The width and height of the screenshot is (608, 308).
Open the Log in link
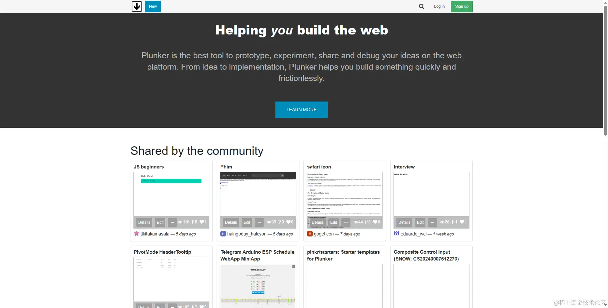(439, 7)
